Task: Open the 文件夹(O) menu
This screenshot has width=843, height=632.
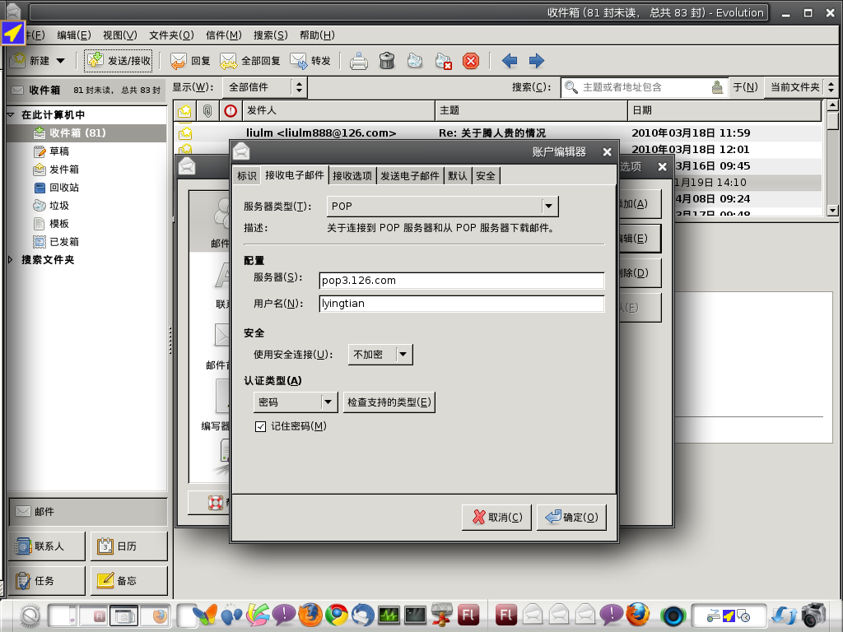Action: 171,35
